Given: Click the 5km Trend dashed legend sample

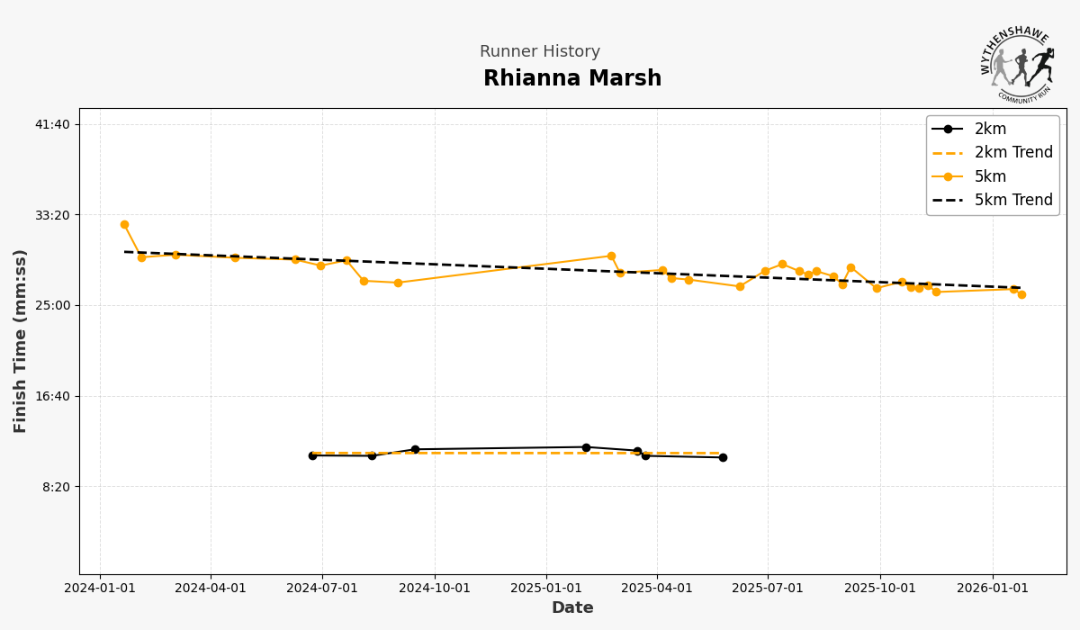Looking at the screenshot, I should point(948,200).
